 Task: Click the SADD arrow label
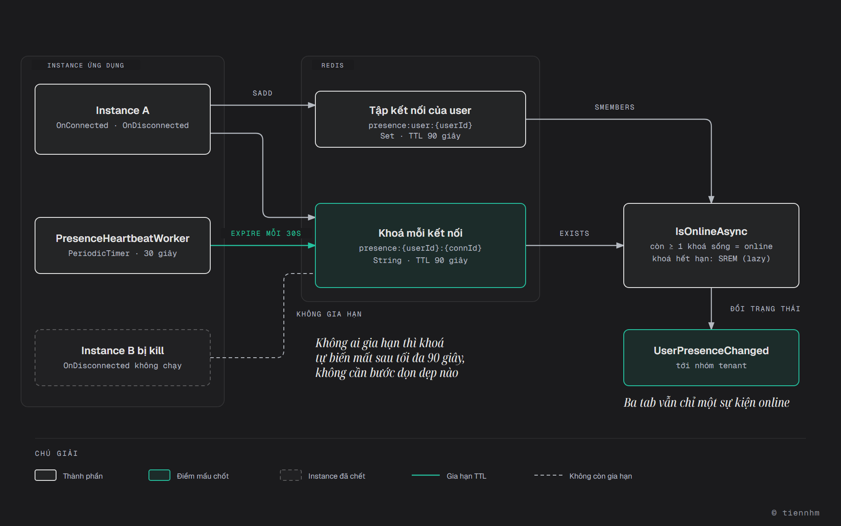(x=262, y=93)
